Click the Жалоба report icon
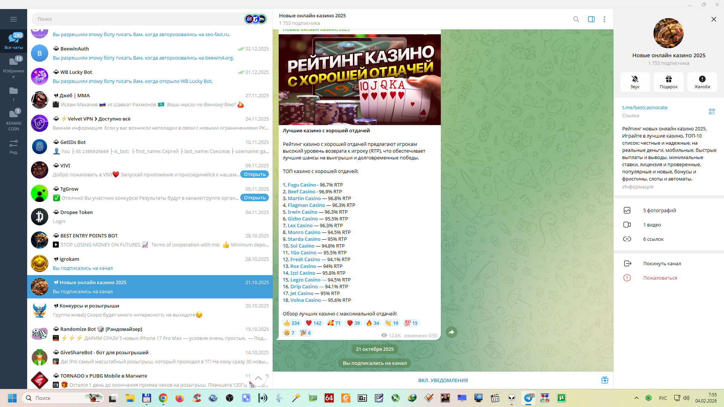The height and width of the screenshot is (407, 724). (x=702, y=79)
